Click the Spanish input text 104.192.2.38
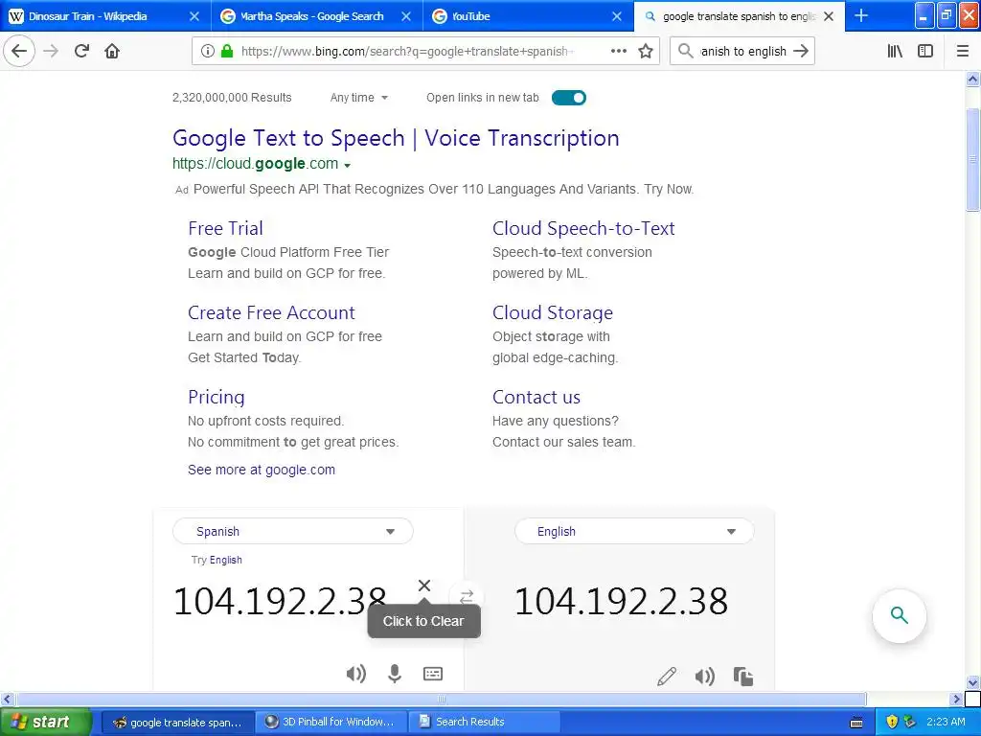The width and height of the screenshot is (981, 736). coord(279,601)
